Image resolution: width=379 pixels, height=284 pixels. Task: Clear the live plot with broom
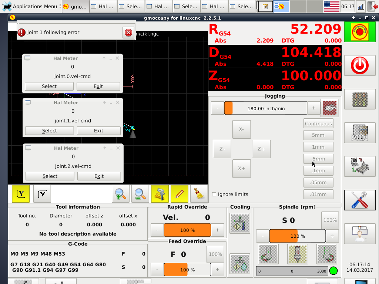point(199,194)
